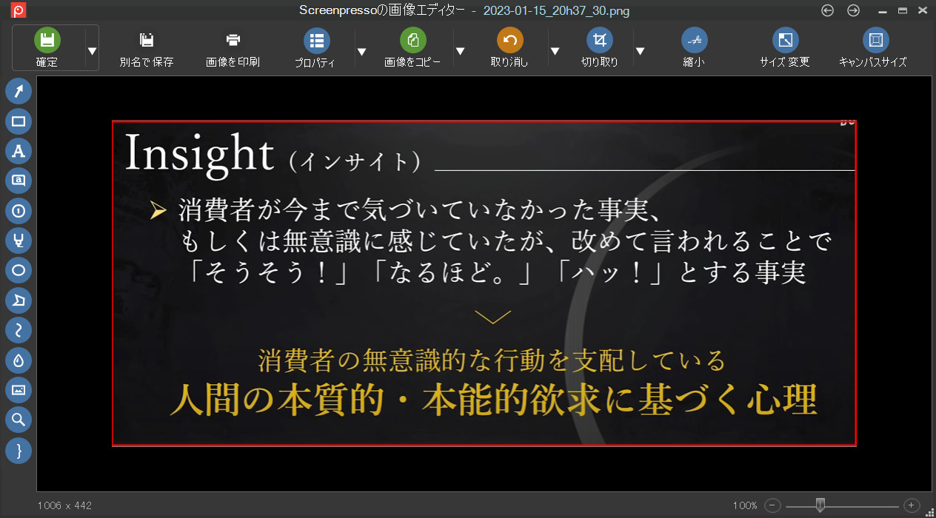Image resolution: width=936 pixels, height=518 pixels.
Task: Select the text tool marked A
Action: click(19, 151)
